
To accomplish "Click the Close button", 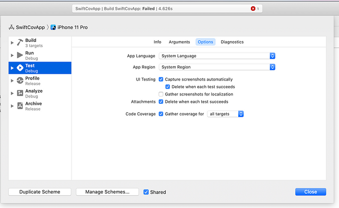I will (x=310, y=192).
